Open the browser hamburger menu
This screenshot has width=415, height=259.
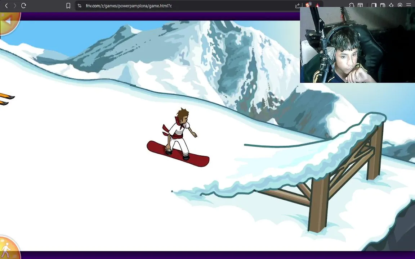click(x=409, y=5)
